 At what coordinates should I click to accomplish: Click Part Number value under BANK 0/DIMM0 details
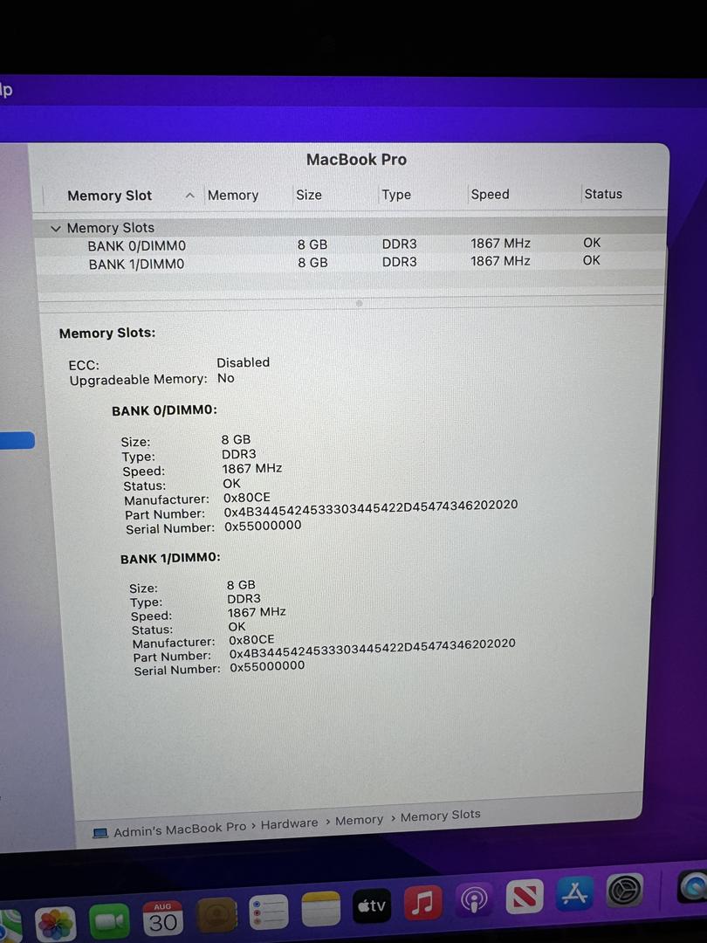pyautogui.click(x=370, y=509)
